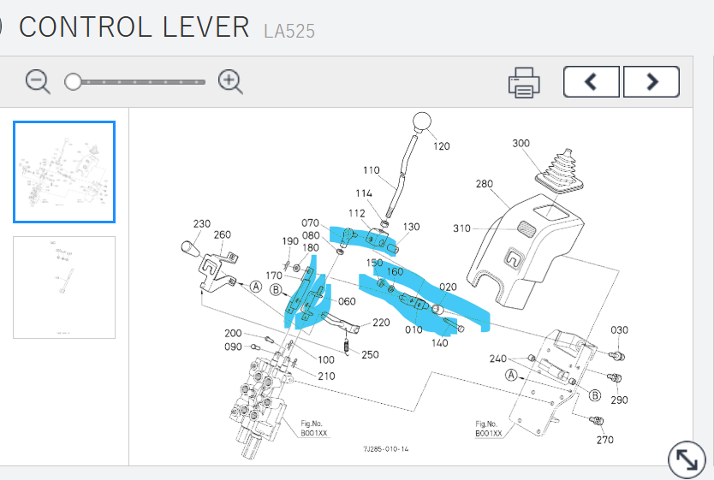Click the zoom slider handle
The height and width of the screenshot is (480, 714).
[74, 81]
